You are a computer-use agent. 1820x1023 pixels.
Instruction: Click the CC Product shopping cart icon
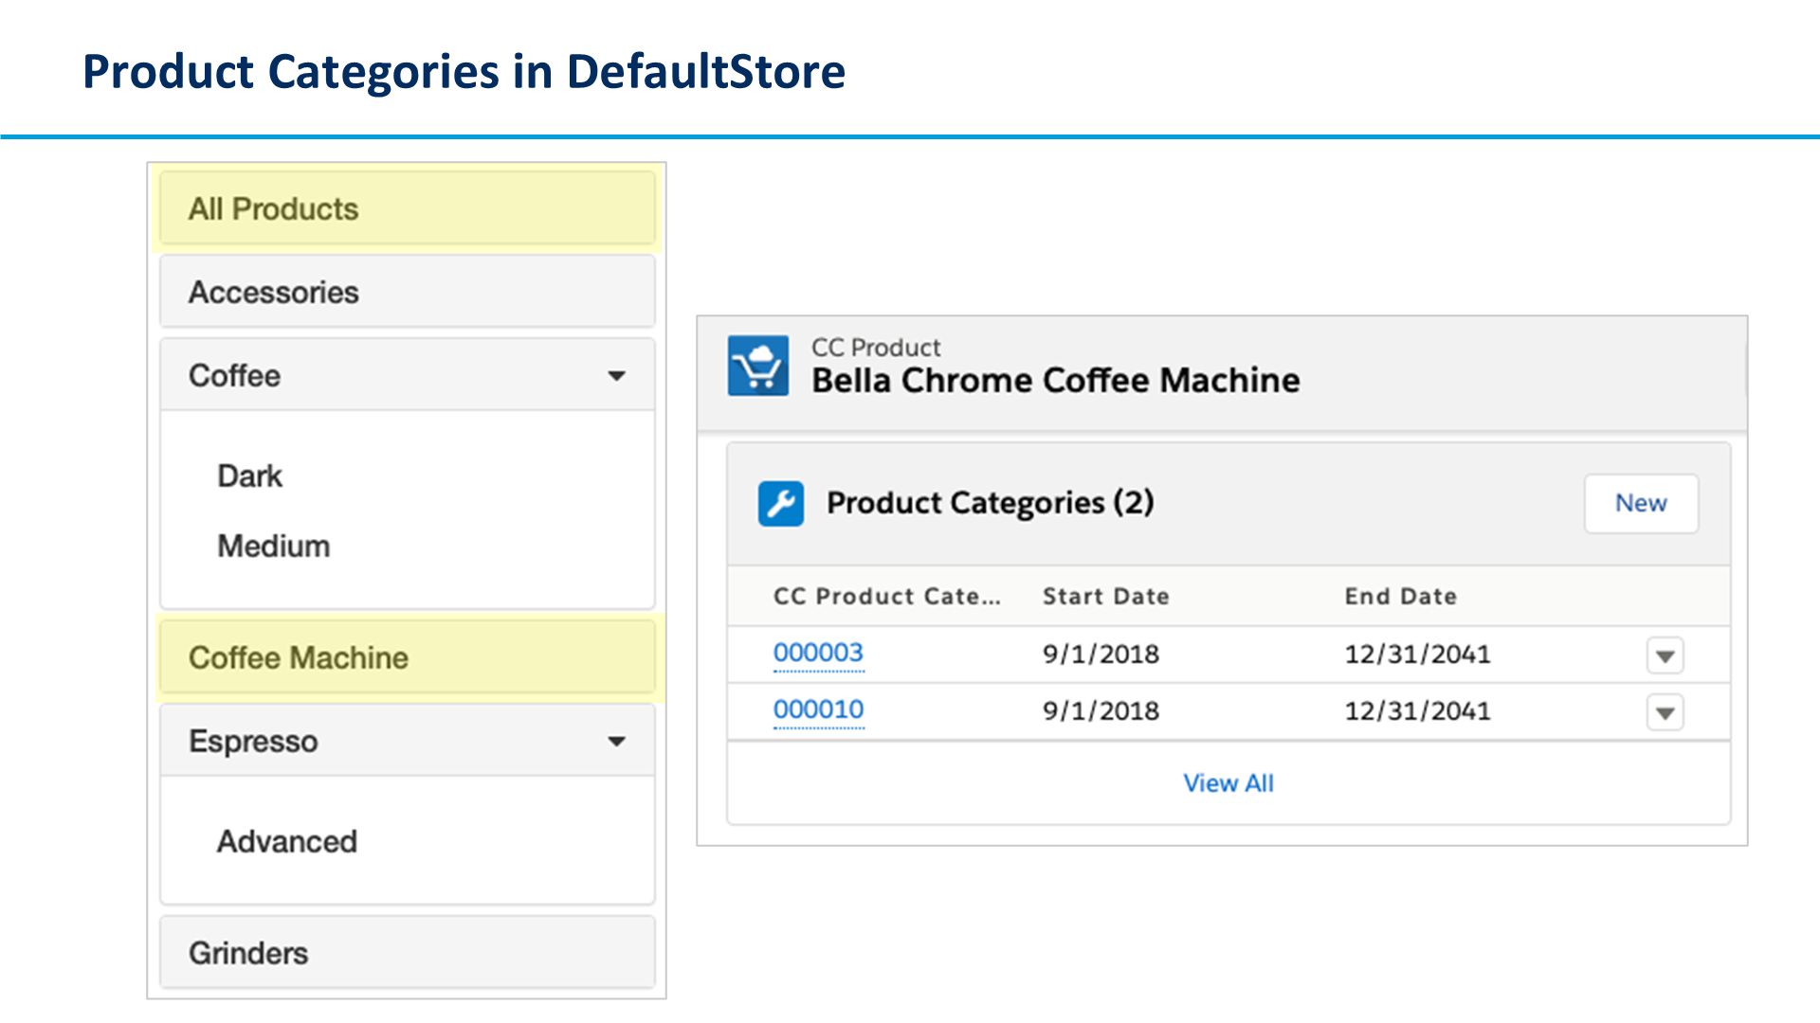point(757,366)
